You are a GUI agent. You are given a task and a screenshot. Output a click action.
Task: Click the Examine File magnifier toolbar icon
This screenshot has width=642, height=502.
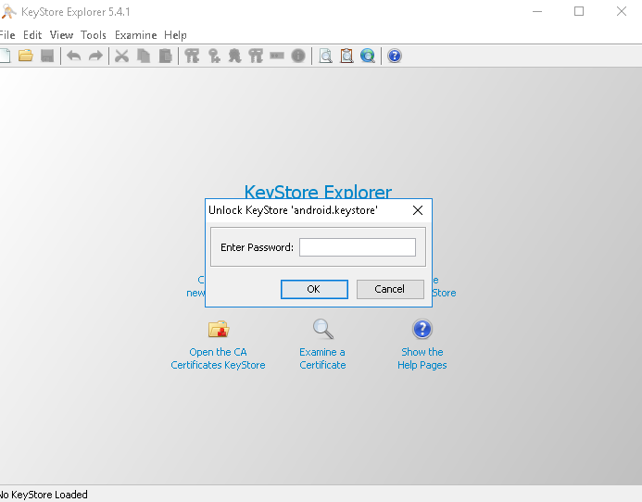pyautogui.click(x=326, y=56)
